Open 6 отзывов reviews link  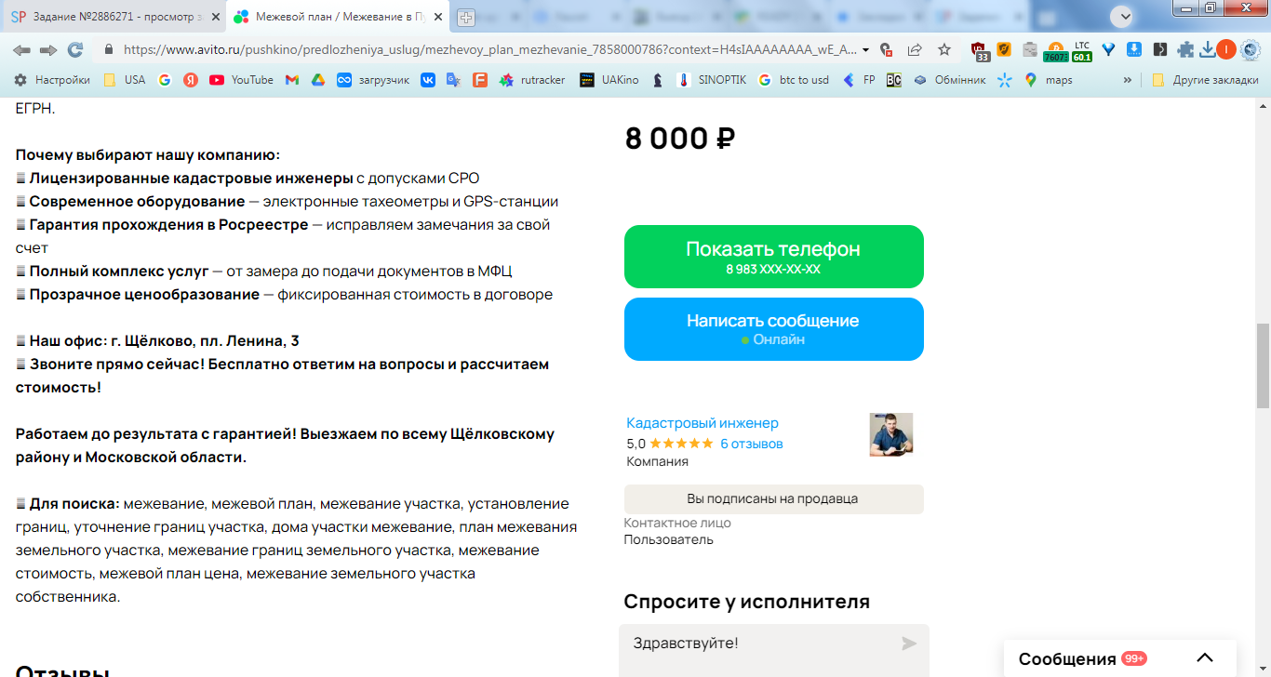(752, 444)
